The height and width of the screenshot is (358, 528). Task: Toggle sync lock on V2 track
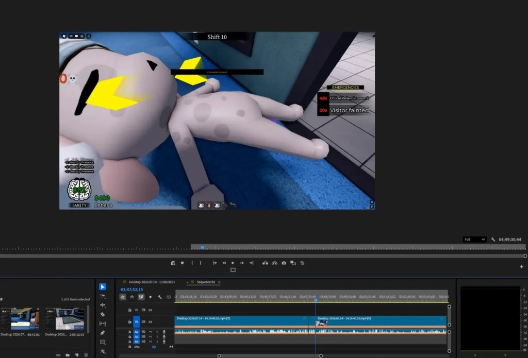coord(143,310)
